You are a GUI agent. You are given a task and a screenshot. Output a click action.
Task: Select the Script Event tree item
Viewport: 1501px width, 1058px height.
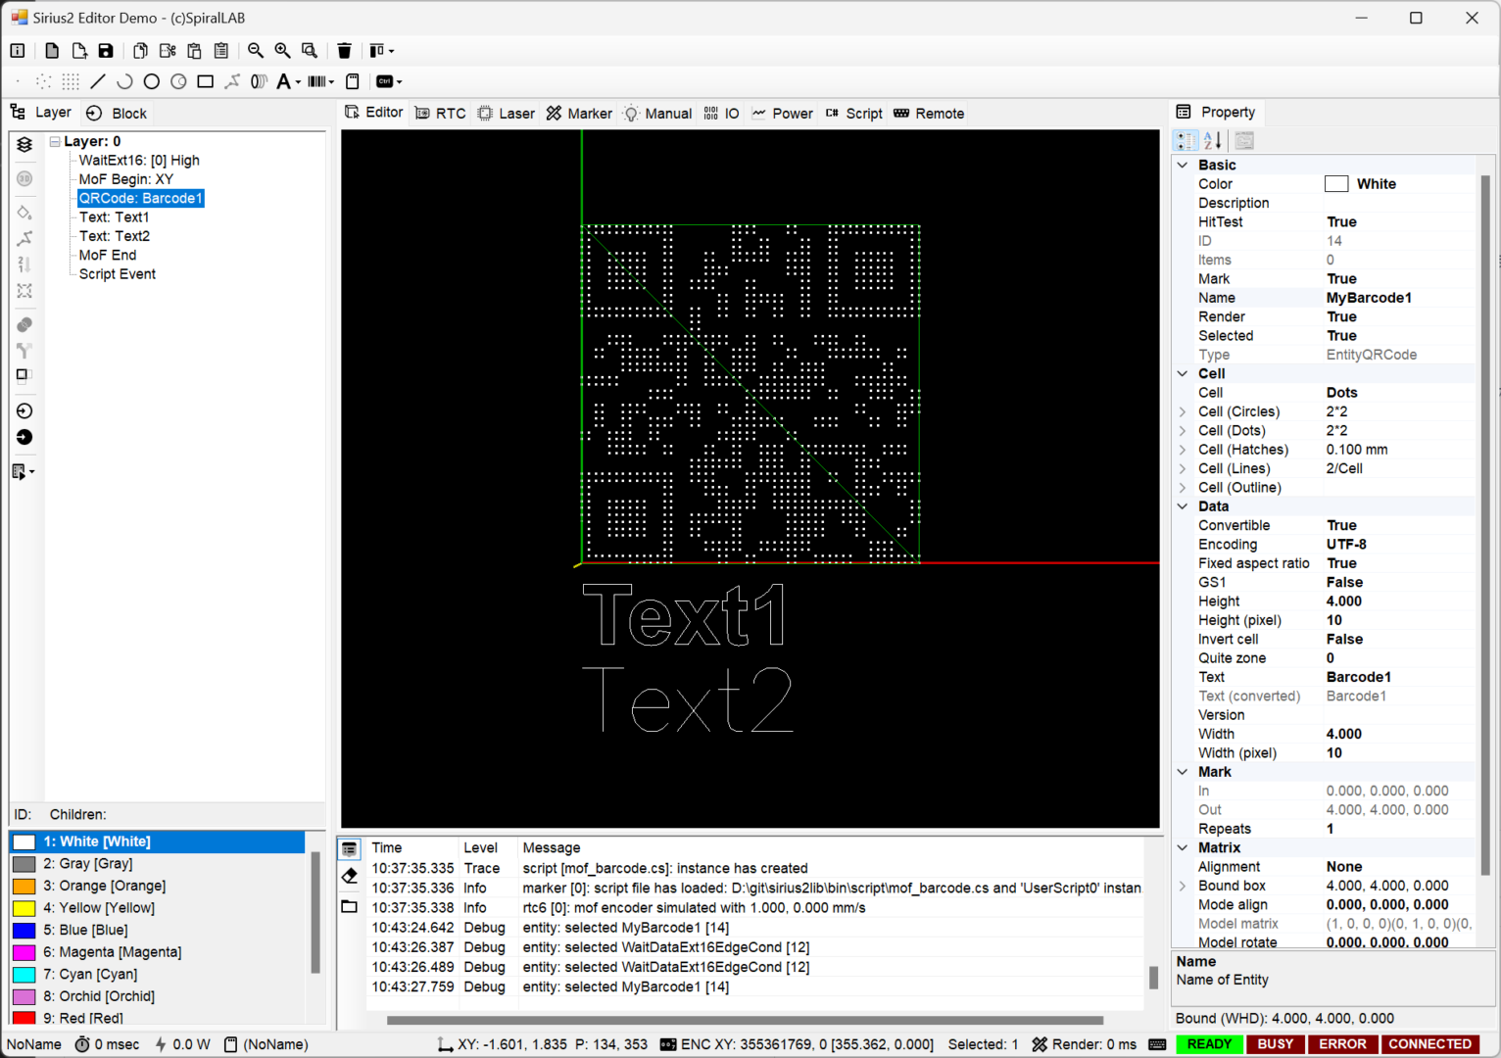click(x=118, y=274)
